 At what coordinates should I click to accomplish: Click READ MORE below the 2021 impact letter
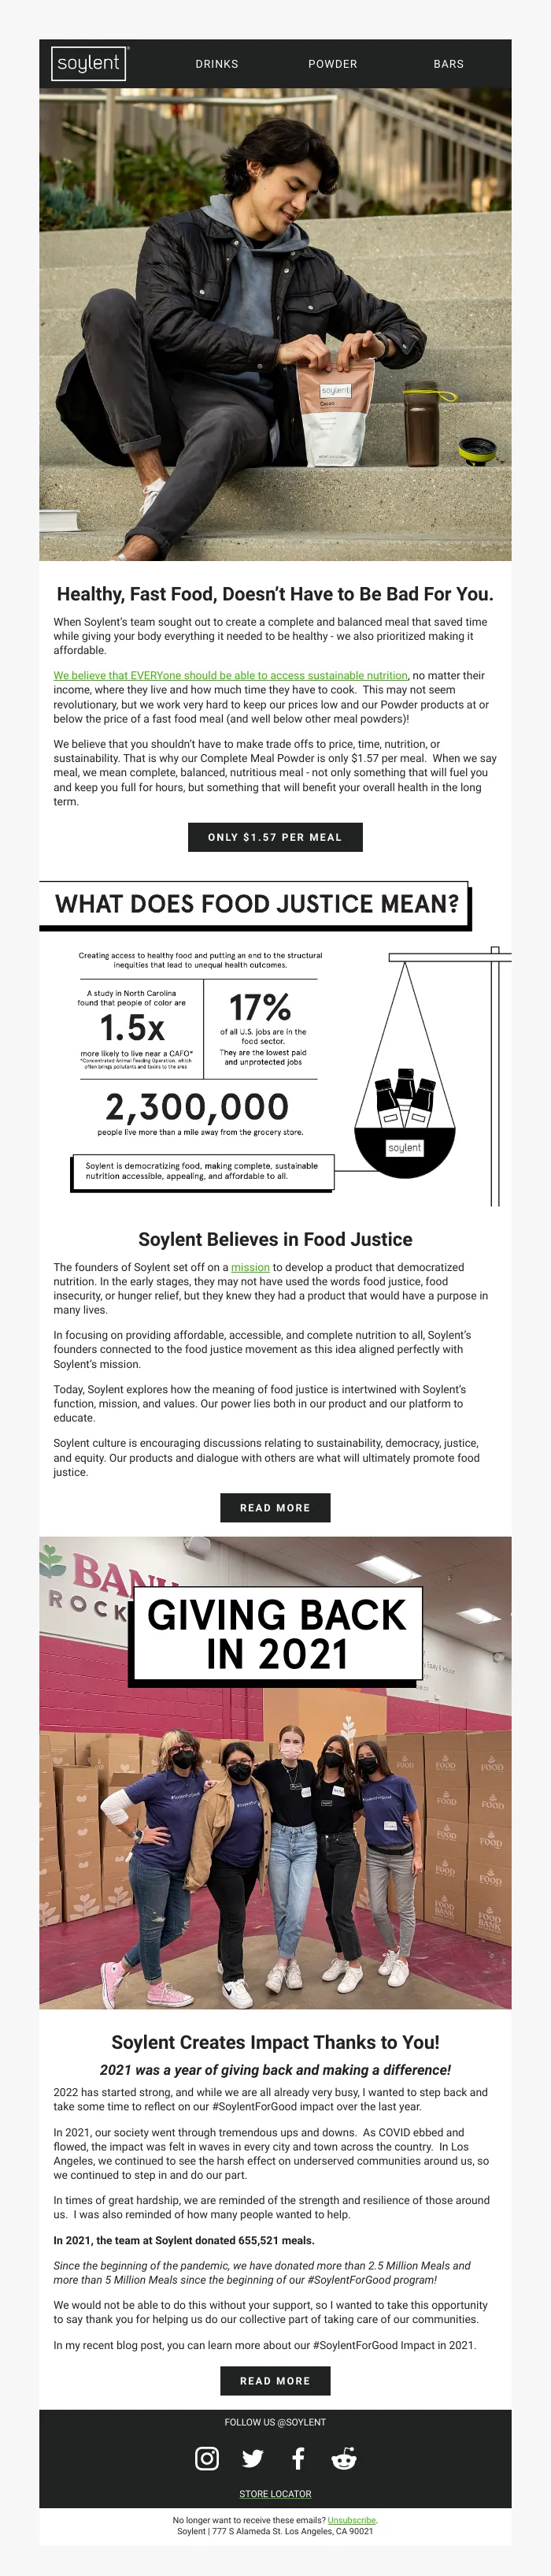pyautogui.click(x=275, y=2381)
